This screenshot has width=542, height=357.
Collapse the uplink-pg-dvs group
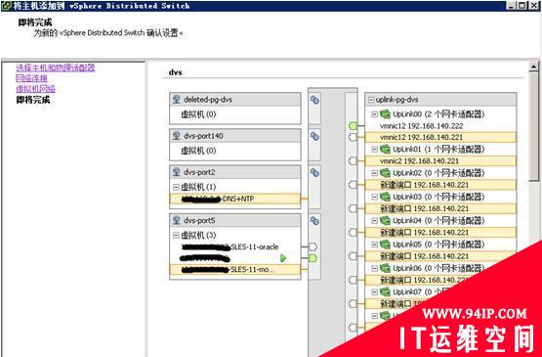371,100
